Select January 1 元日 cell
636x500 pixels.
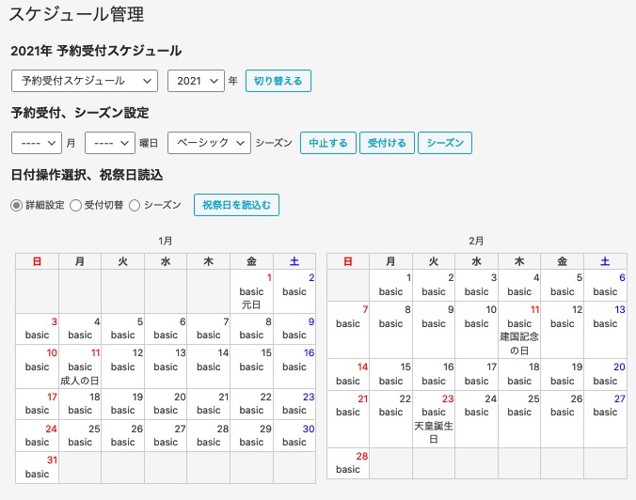point(251,291)
